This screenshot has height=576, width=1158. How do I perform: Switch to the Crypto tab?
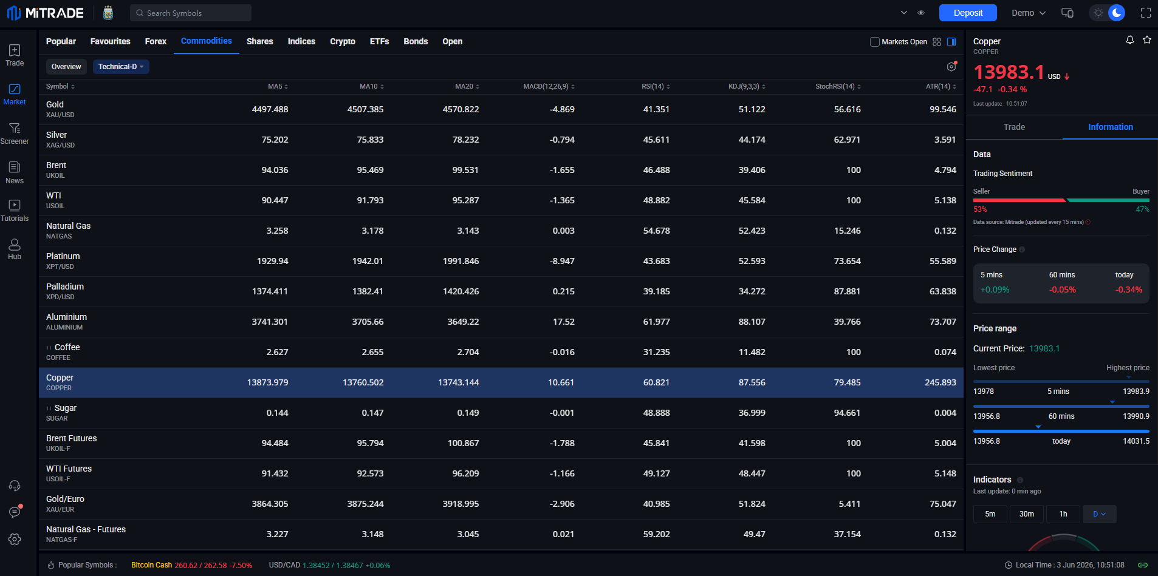tap(343, 41)
